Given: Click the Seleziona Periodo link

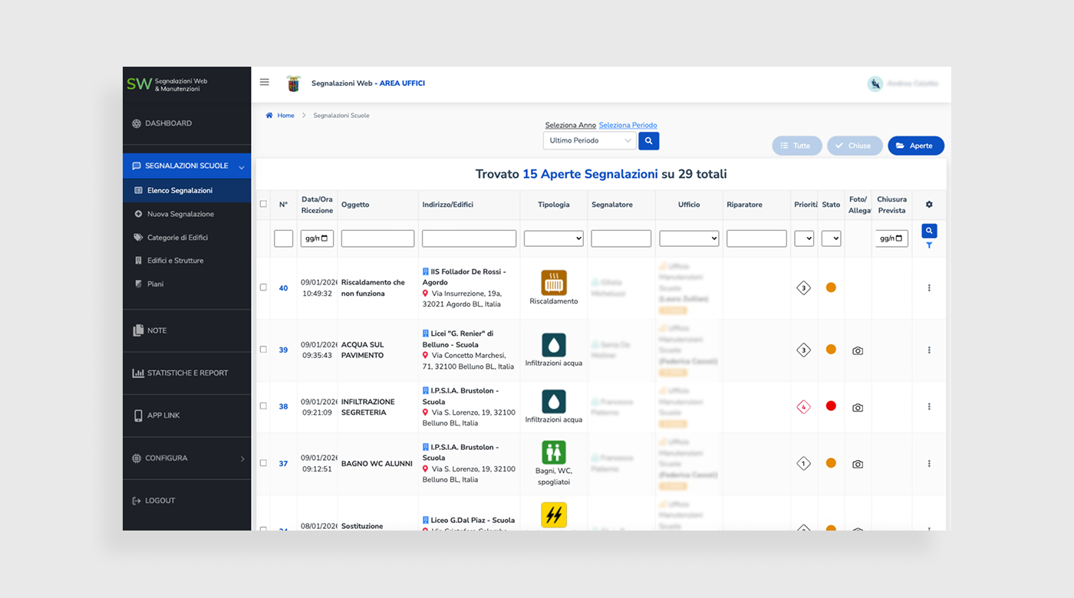Looking at the screenshot, I should pos(628,125).
